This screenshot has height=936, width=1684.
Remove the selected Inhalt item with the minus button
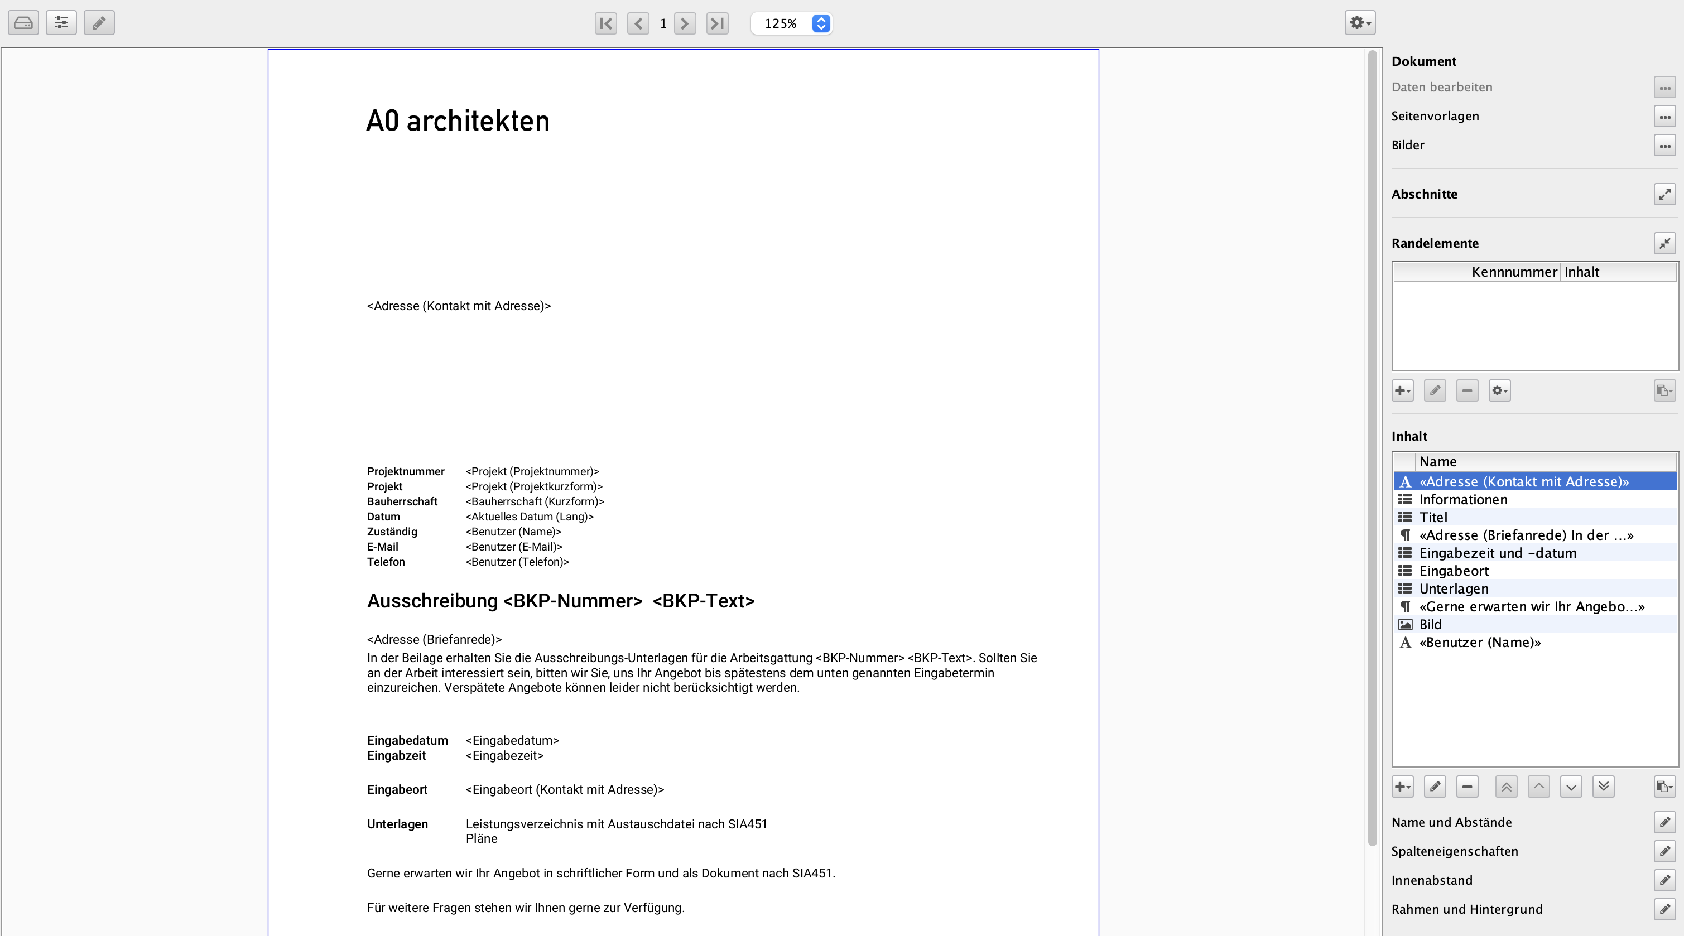[x=1467, y=787]
